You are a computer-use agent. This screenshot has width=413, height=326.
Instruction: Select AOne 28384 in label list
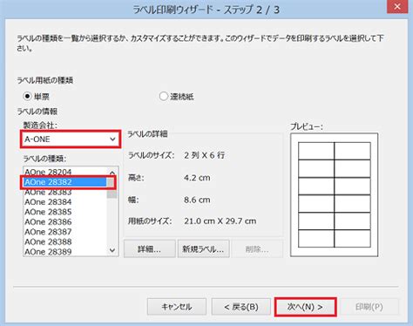tap(65, 202)
